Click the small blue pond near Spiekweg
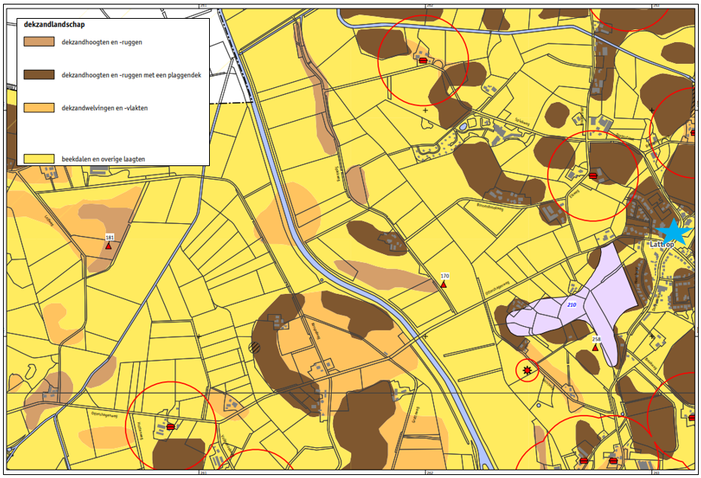The height and width of the screenshot is (478, 701). (x=463, y=126)
